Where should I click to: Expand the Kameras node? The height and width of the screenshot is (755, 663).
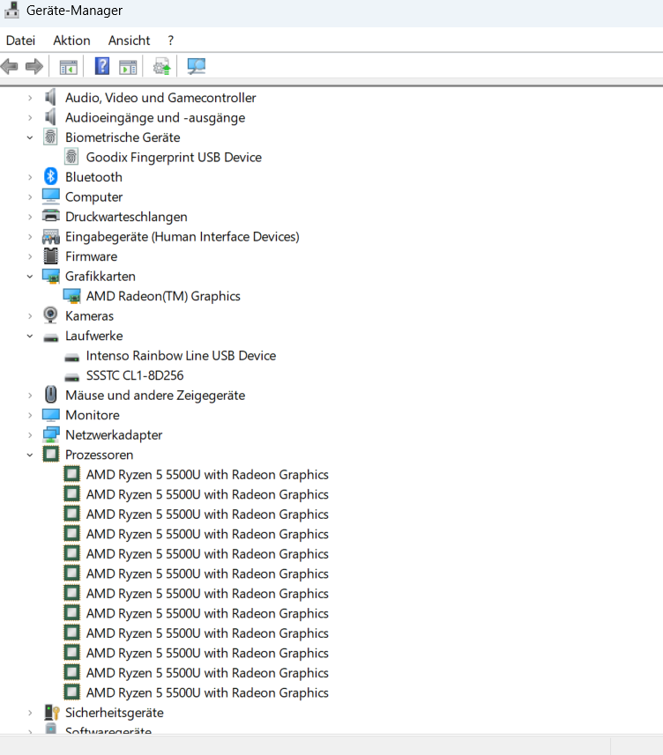(30, 316)
